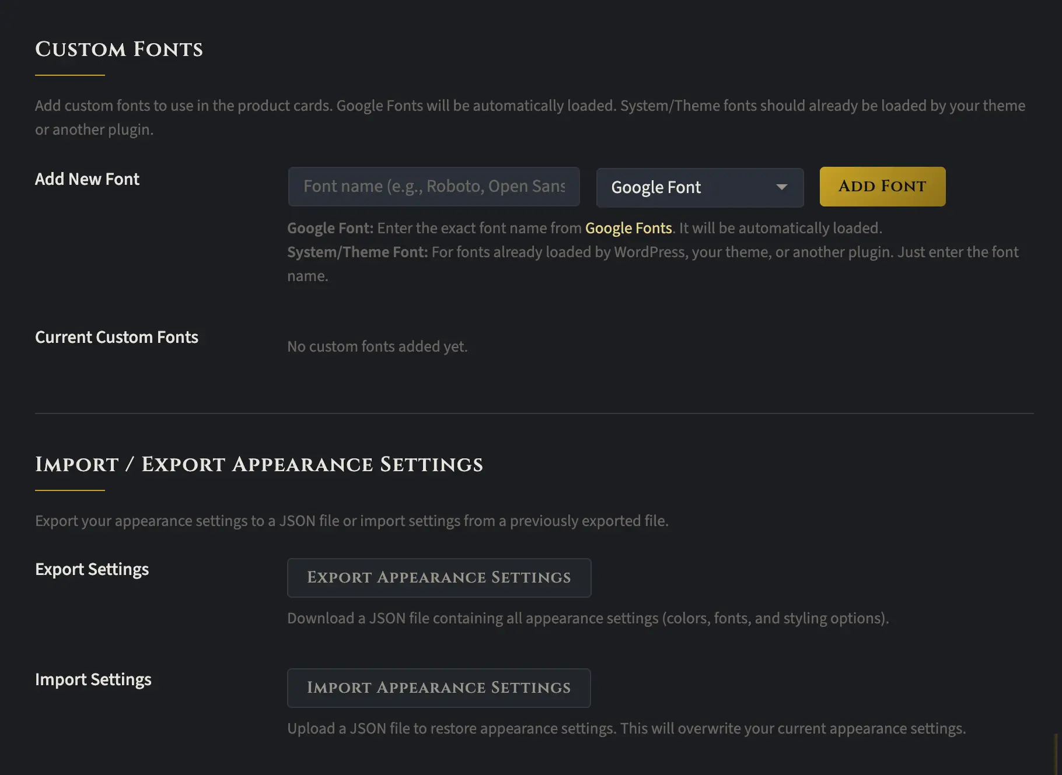The image size is (1062, 775).
Task: Click the Font name input field
Action: (x=434, y=187)
